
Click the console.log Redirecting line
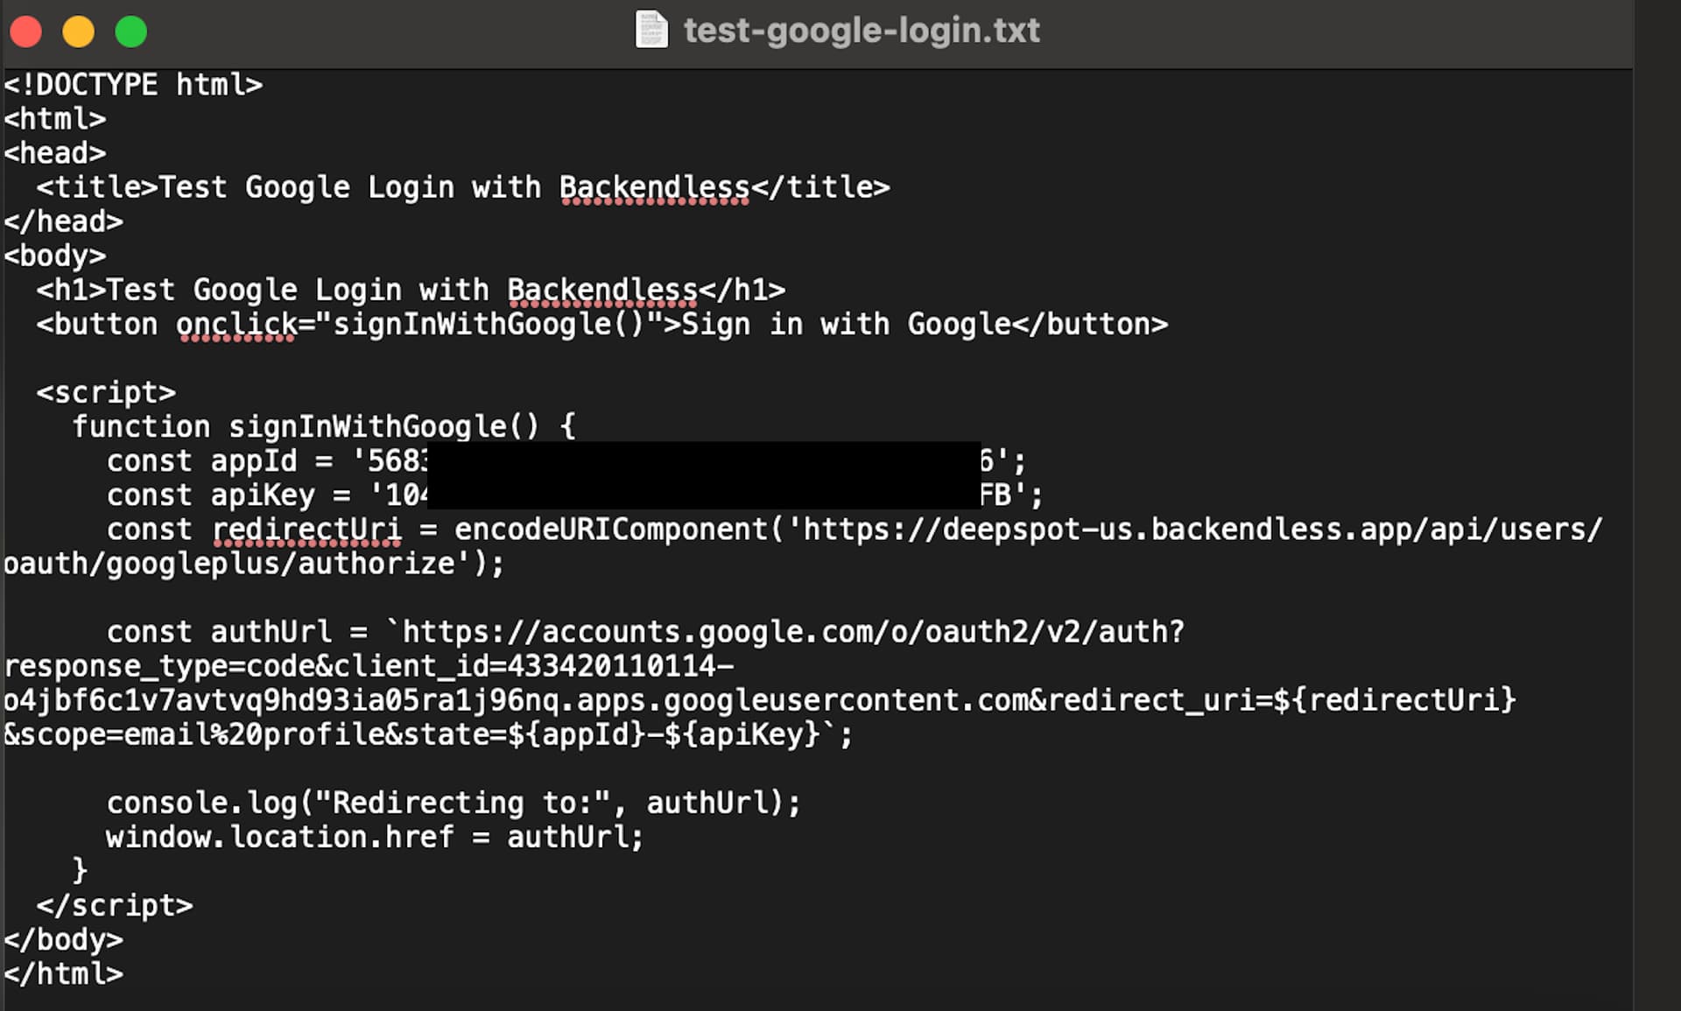pos(454,803)
